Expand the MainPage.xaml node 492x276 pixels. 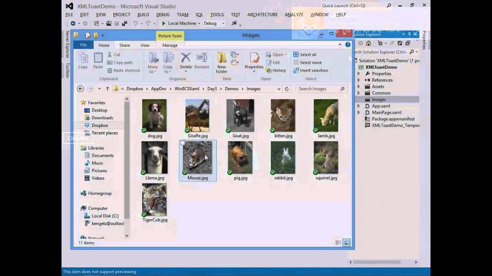(359, 112)
